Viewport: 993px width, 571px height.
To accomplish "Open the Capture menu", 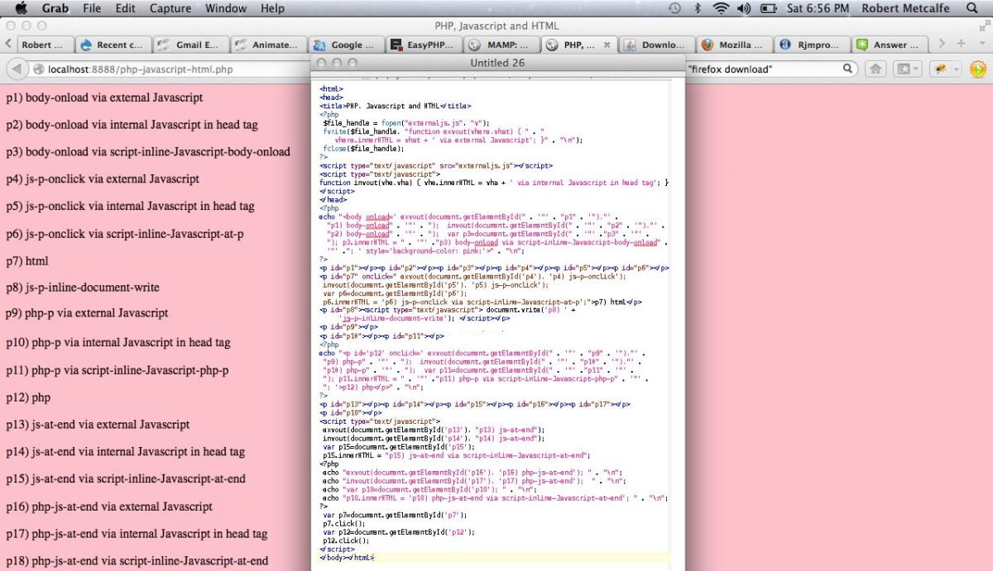I will 170,8.
